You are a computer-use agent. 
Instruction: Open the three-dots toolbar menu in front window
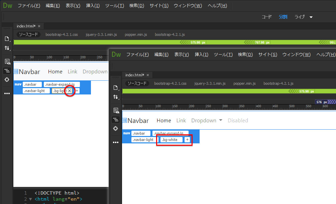(x=116, y=142)
